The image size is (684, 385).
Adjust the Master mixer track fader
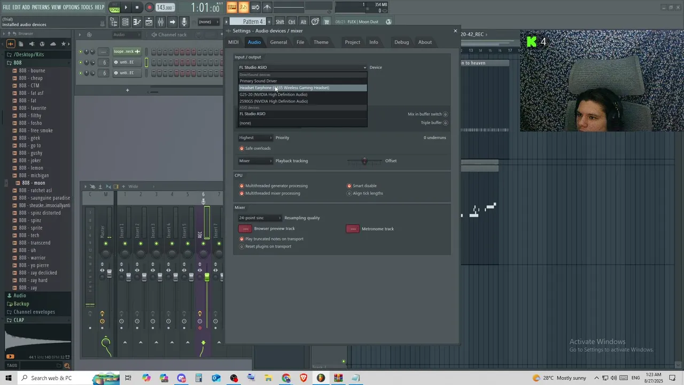coord(110,273)
